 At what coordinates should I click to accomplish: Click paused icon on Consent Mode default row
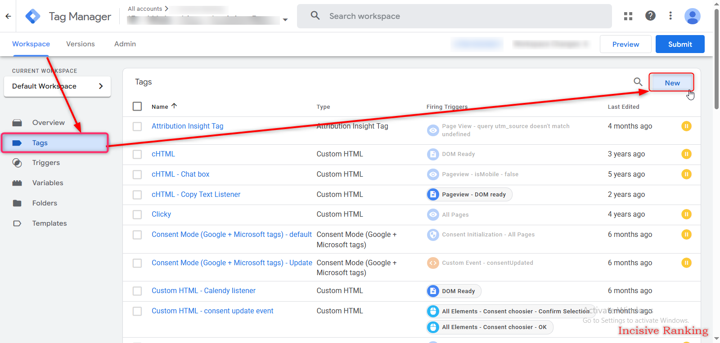coord(686,235)
